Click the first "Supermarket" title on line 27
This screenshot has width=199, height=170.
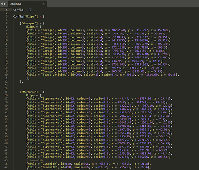point(52,99)
